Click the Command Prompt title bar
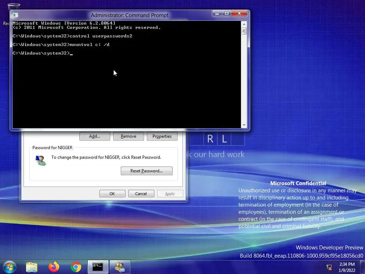The width and height of the screenshot is (365, 274). click(x=129, y=15)
